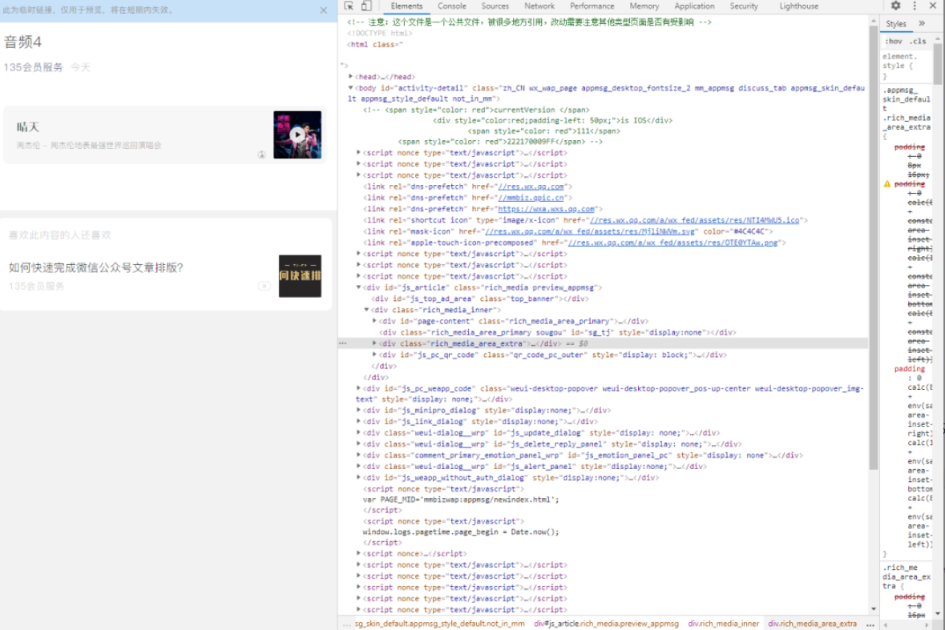Screen dimensions: 945x630
Task: Switch to the Elements tab
Action: pyautogui.click(x=407, y=6)
